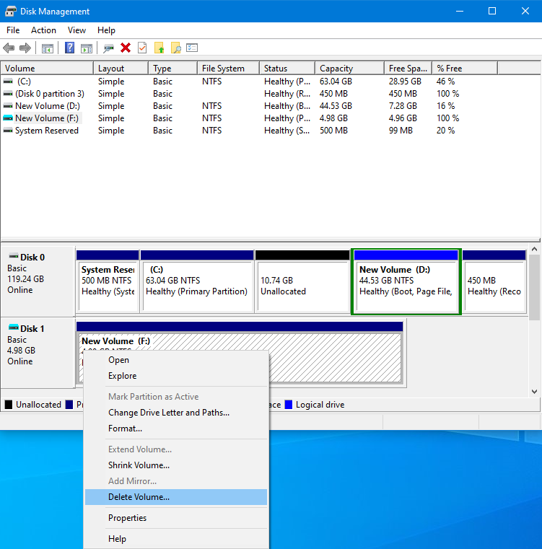Click Format... in the context menu

click(125, 429)
